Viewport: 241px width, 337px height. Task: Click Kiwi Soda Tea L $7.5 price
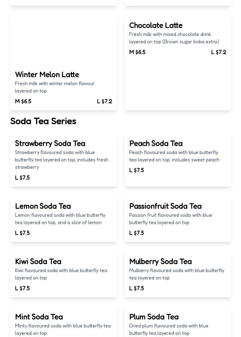(22, 288)
